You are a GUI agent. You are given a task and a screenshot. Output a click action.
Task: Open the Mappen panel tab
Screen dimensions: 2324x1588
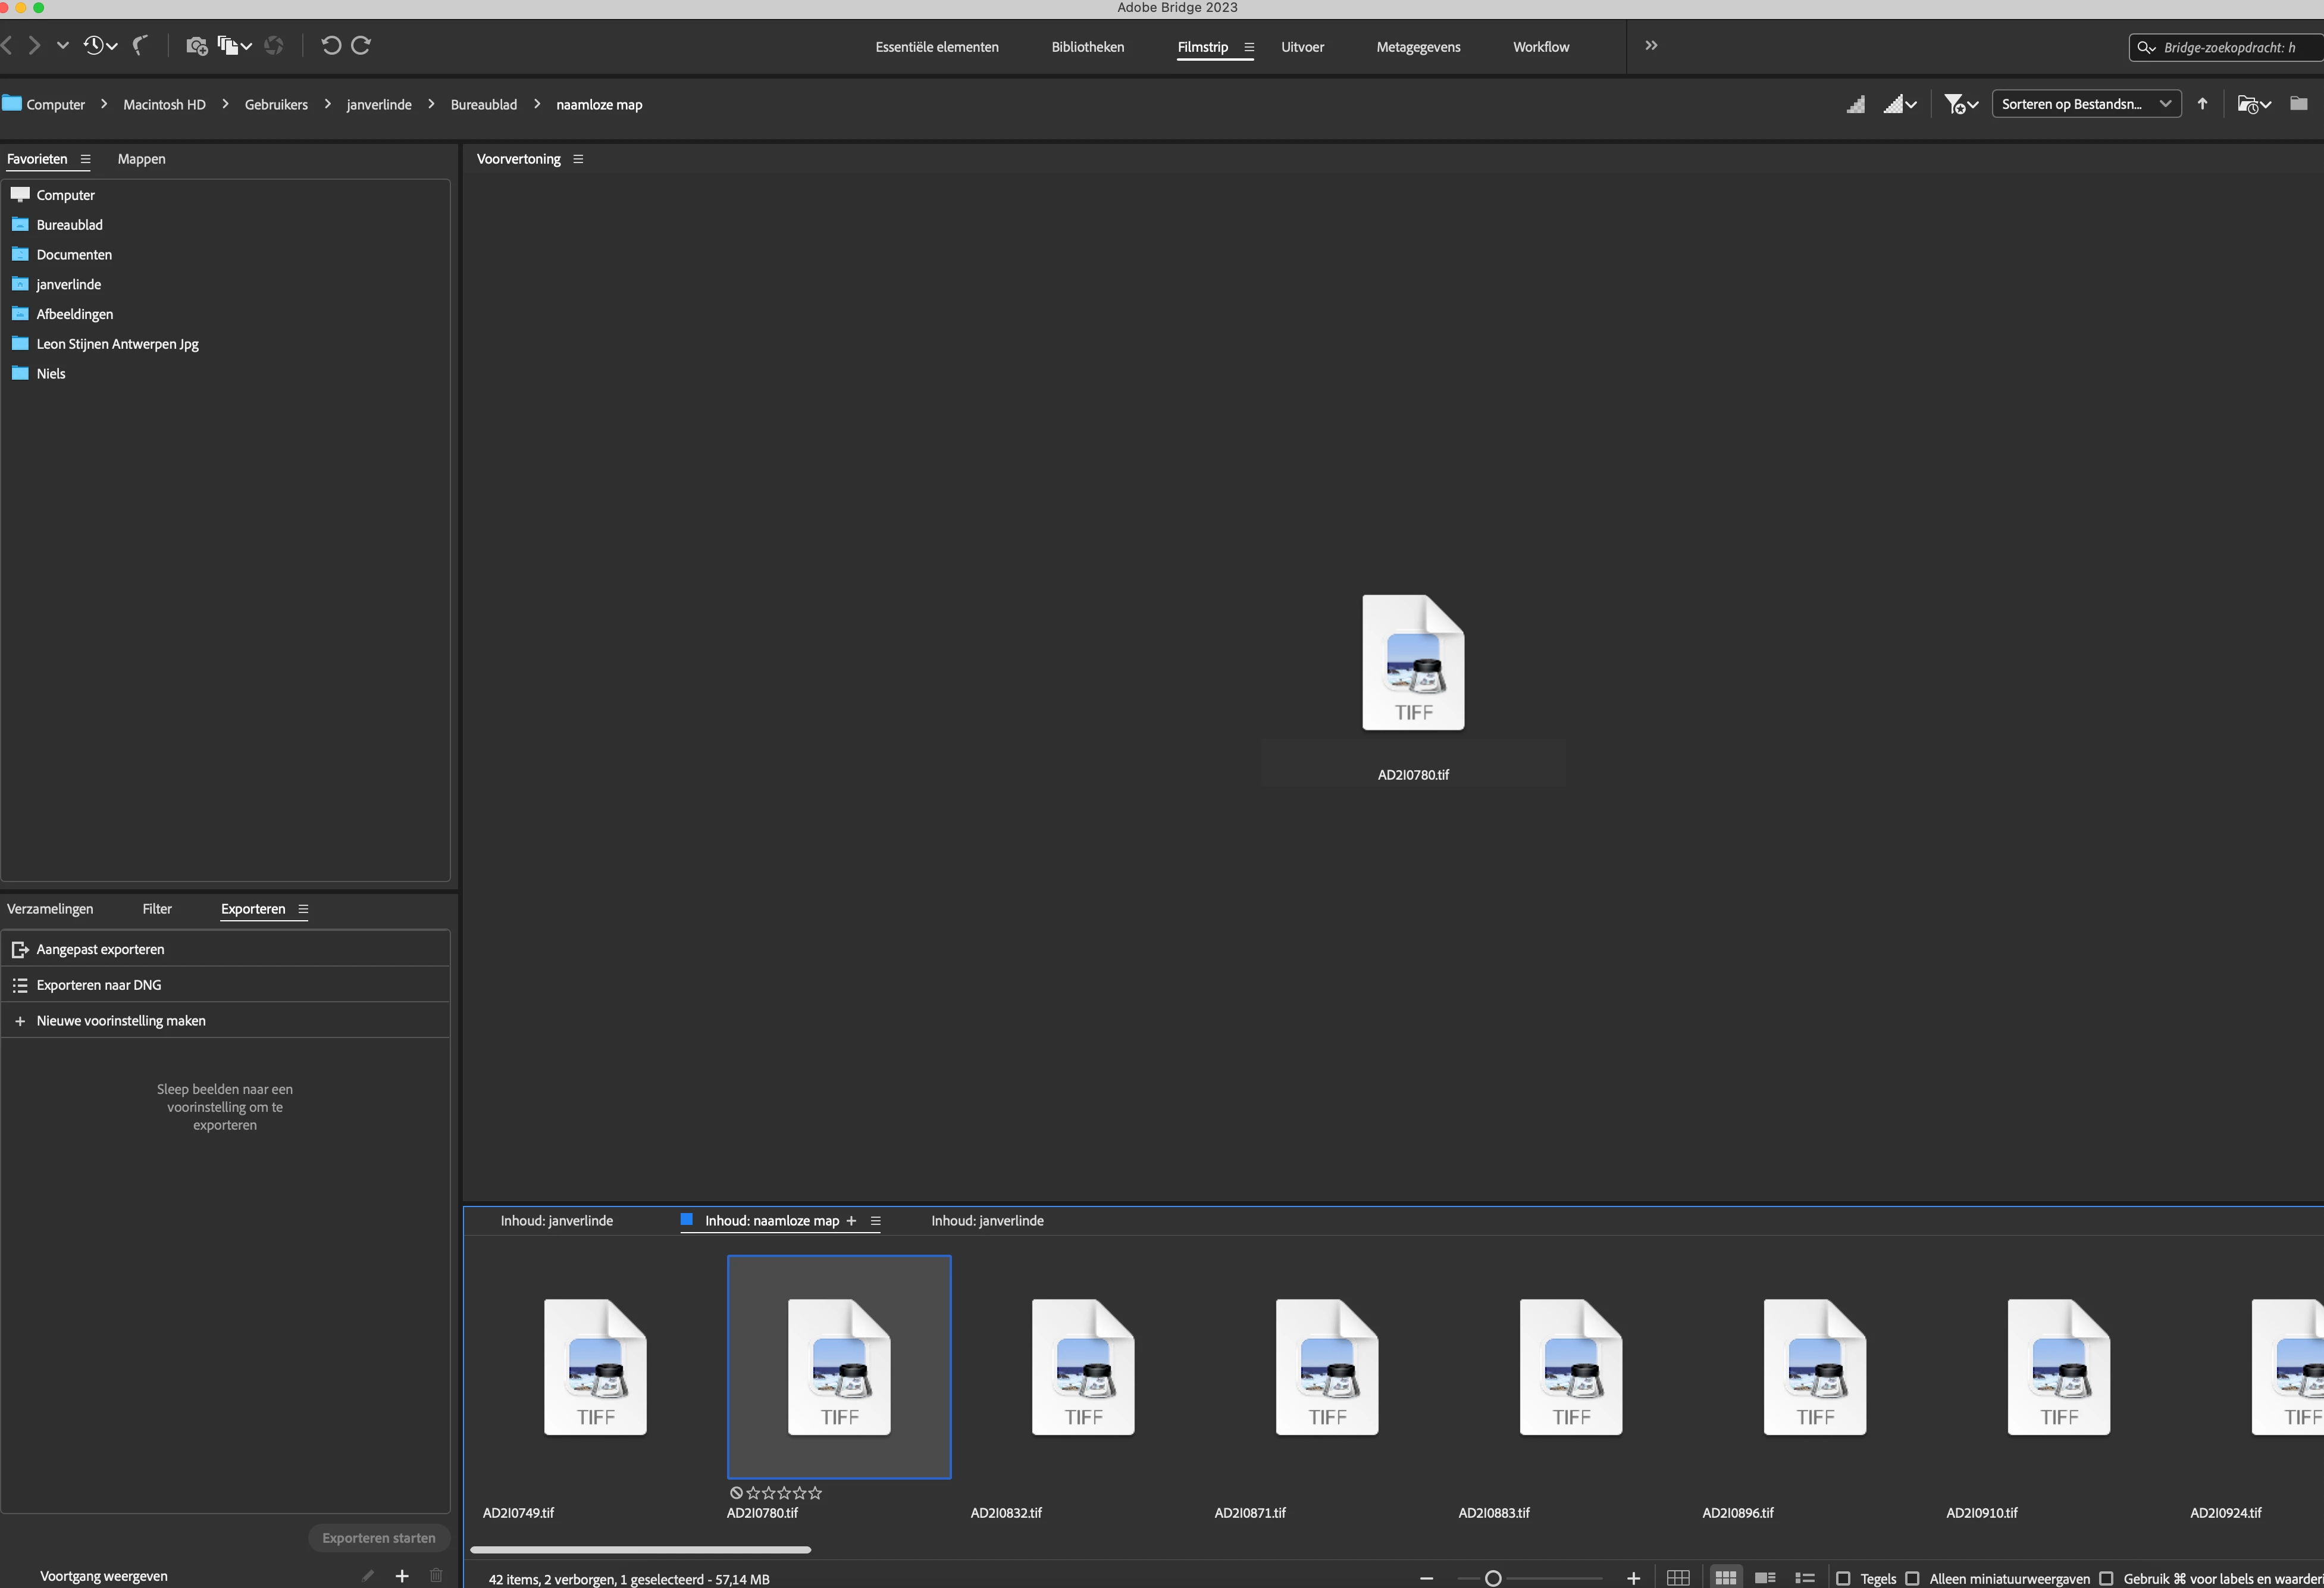click(141, 159)
